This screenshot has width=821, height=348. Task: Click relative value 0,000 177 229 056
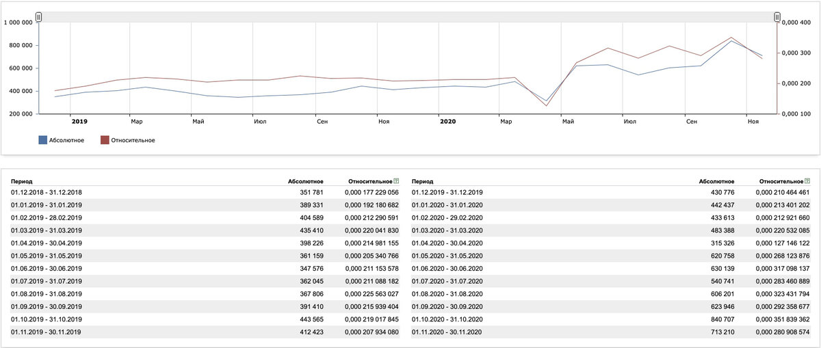tap(372, 193)
